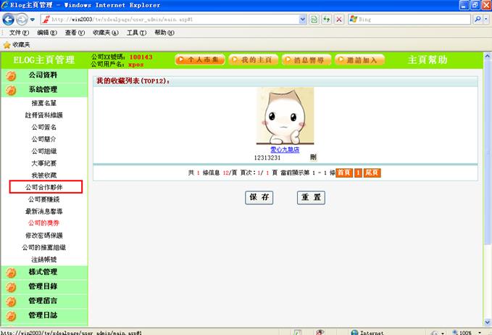Click the orange icon beside 公司資料
The image size is (492, 335).
[x=11, y=75]
